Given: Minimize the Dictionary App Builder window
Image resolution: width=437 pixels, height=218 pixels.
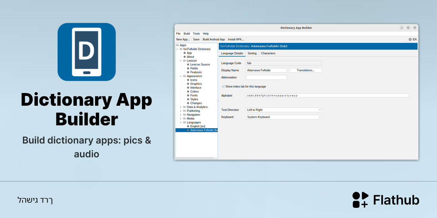Looking at the screenshot, I should pos(402,28).
